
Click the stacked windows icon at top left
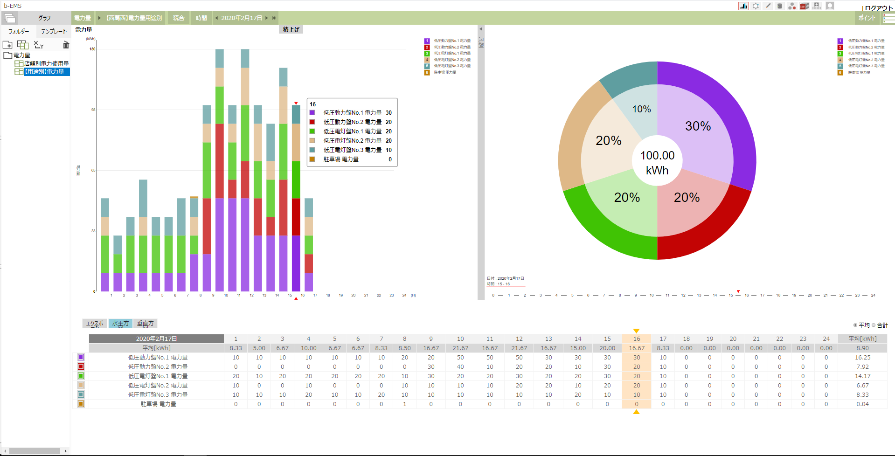pos(10,18)
